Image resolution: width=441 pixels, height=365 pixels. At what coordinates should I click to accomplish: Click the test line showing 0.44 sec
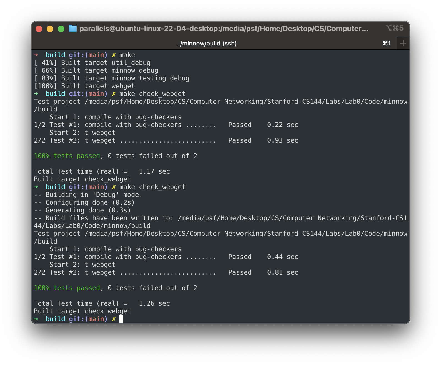click(x=166, y=257)
